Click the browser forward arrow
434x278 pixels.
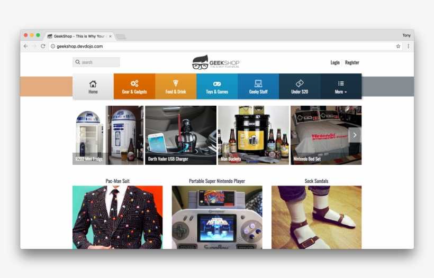[34, 46]
